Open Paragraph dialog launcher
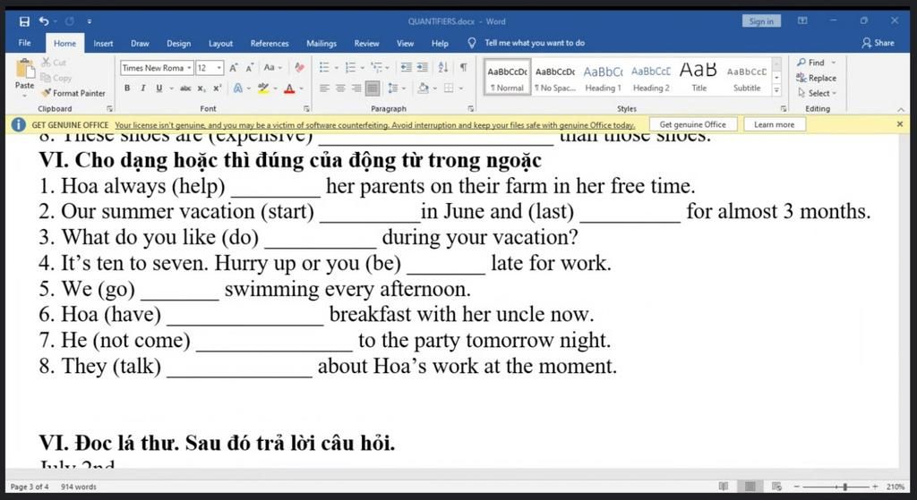The width and height of the screenshot is (917, 500). (x=471, y=108)
